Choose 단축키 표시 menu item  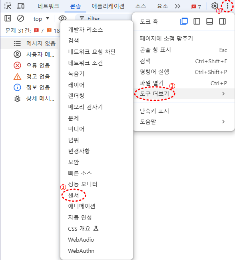click(x=184, y=111)
